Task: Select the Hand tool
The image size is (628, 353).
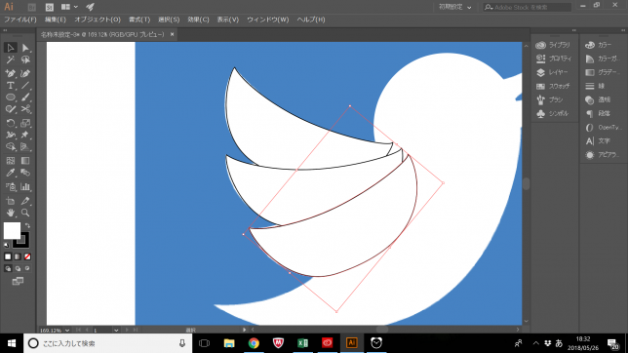Action: click(11, 213)
